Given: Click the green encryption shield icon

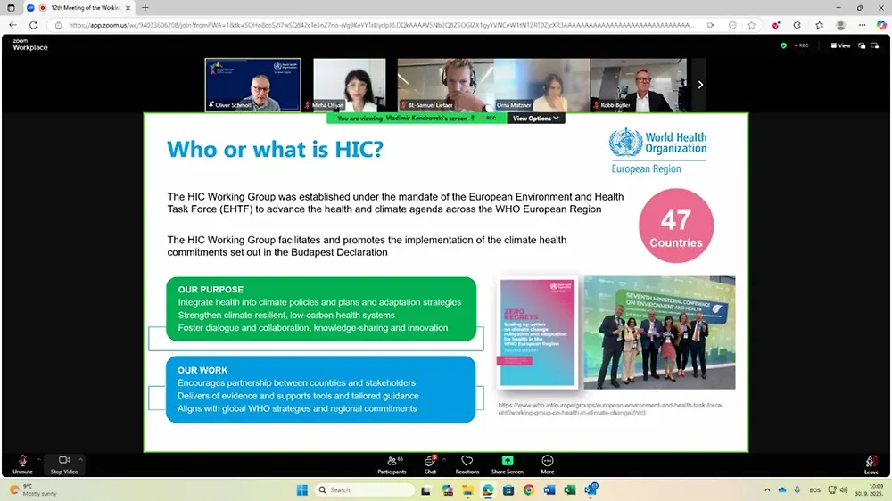Looking at the screenshot, I should pyautogui.click(x=783, y=45).
